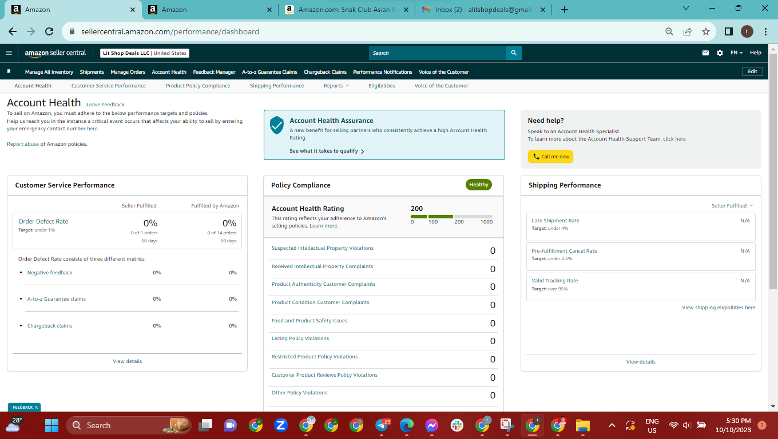
Task: Open Slack from the taskbar
Action: pyautogui.click(x=457, y=425)
